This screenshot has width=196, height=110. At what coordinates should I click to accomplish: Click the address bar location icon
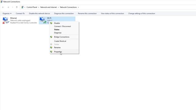[22, 7]
